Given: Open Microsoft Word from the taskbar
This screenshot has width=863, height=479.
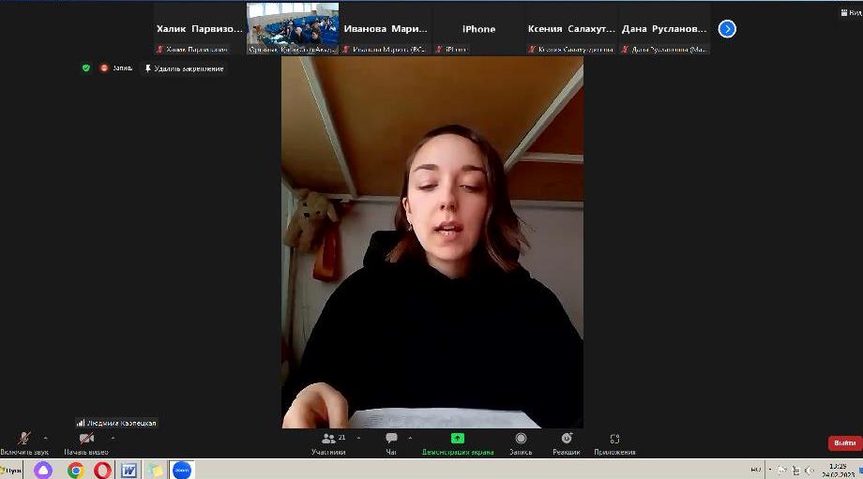Looking at the screenshot, I should click(129, 470).
